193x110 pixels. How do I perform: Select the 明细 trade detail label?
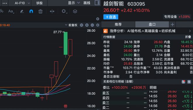[153, 88]
